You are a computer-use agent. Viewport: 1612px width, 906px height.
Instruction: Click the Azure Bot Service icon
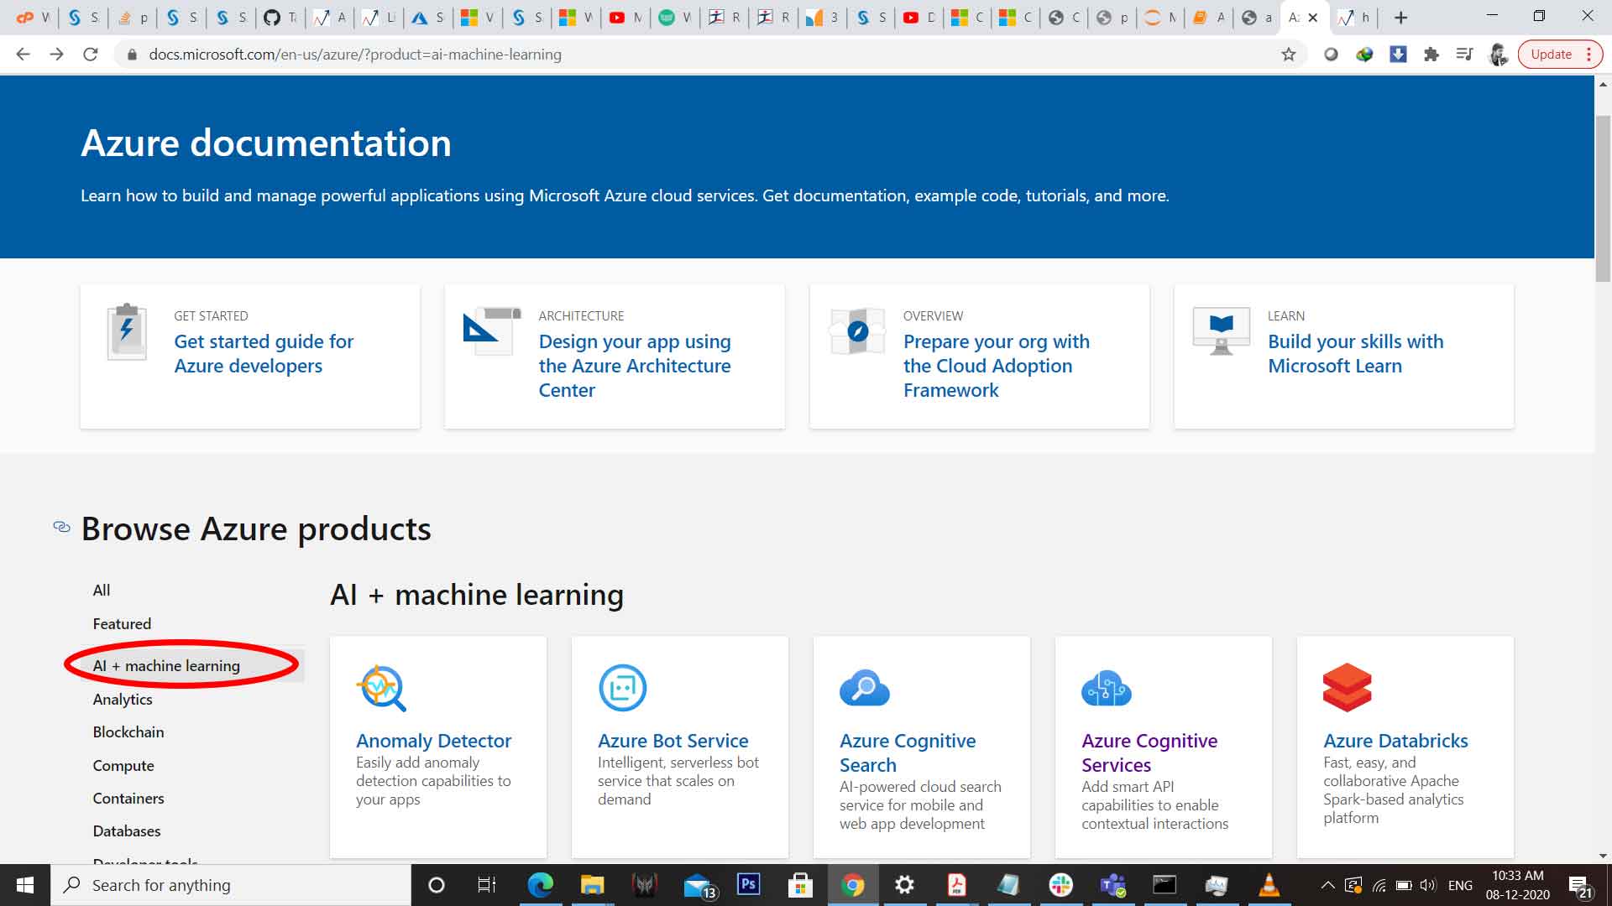622,688
